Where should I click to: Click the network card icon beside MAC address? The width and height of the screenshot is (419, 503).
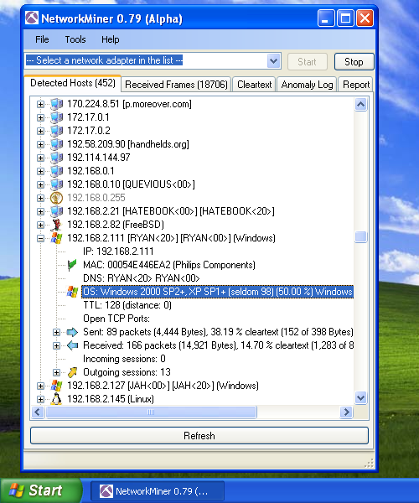pos(72,265)
